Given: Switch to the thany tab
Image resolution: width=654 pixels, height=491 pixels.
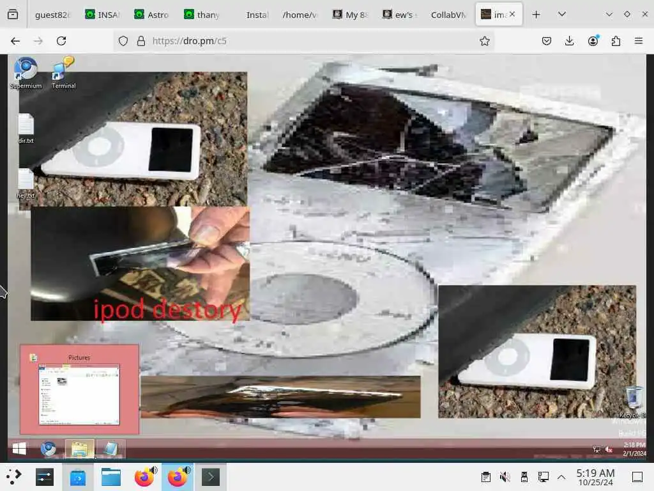Looking at the screenshot, I should coord(202,15).
